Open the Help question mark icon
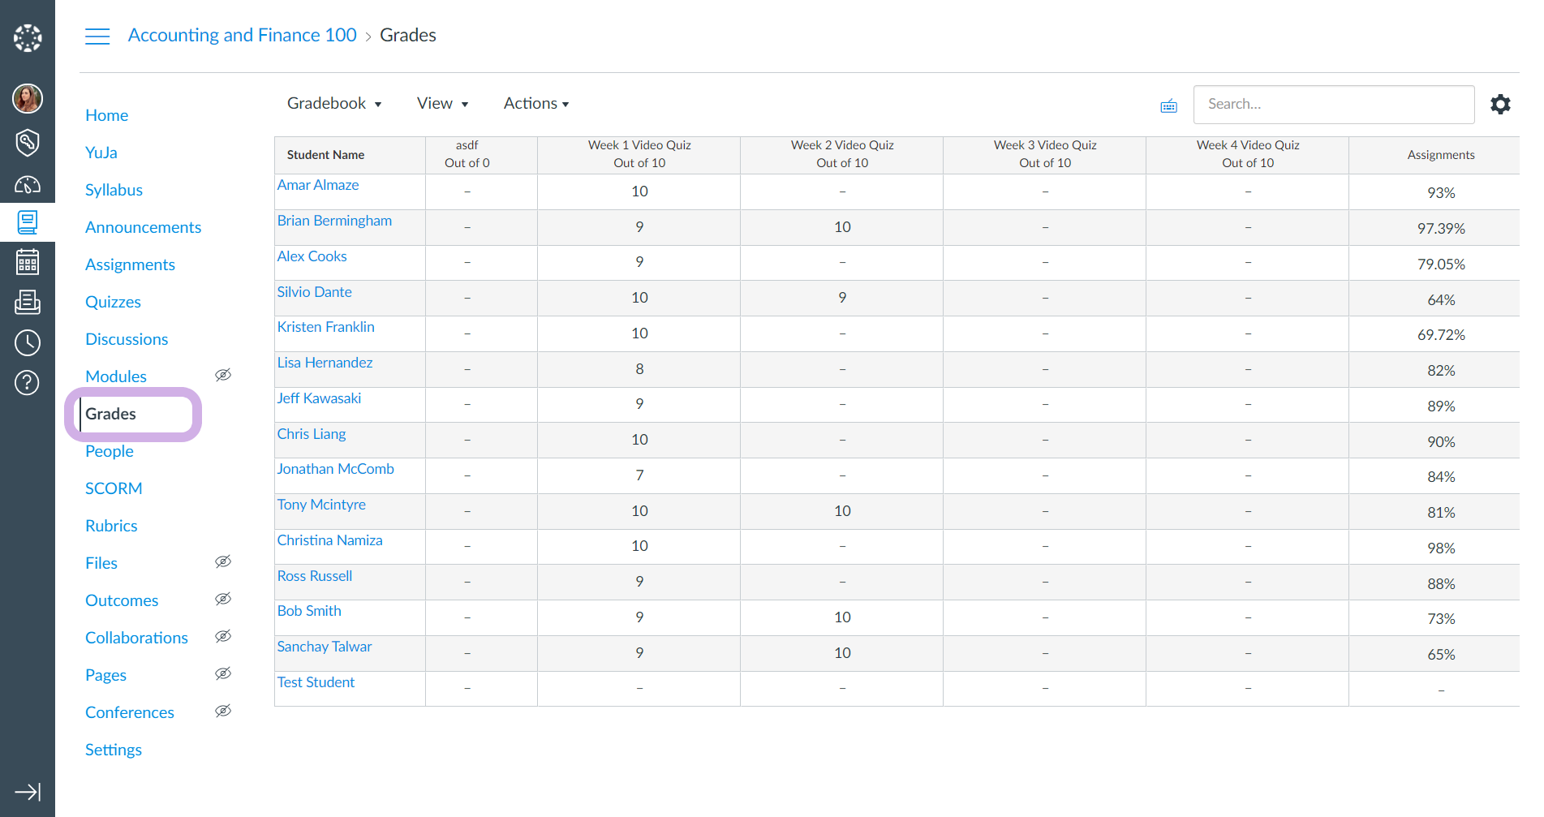This screenshot has height=817, width=1544. click(28, 382)
